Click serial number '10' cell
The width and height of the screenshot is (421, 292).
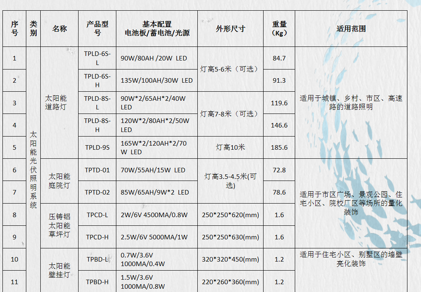point(14,259)
